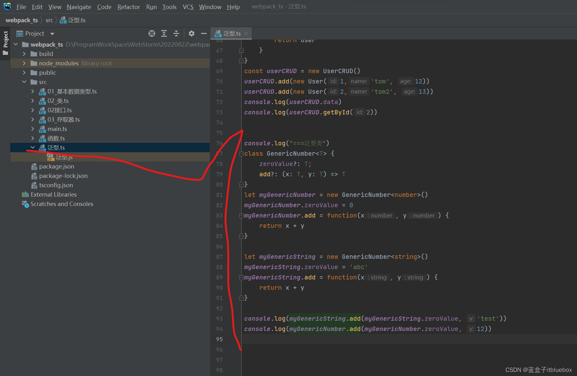The height and width of the screenshot is (376, 577).
Task: Open the Run menu
Action: 152,7
